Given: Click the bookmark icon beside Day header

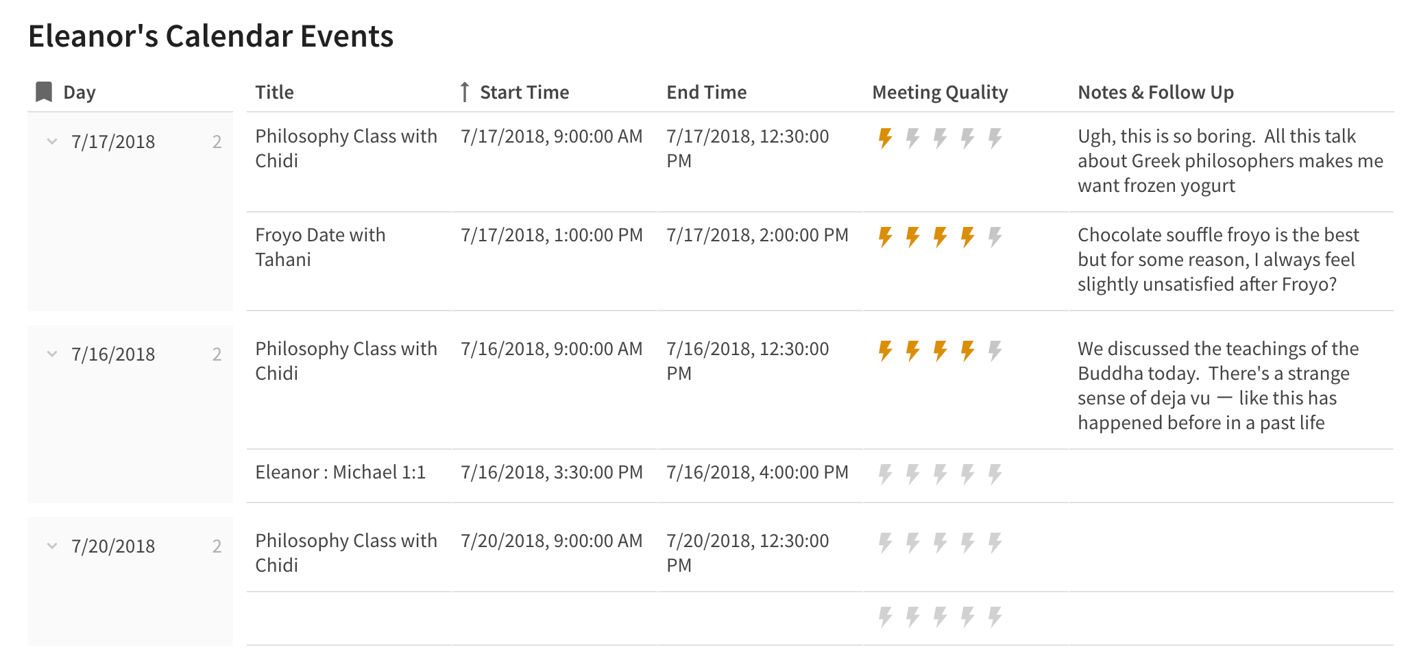Looking at the screenshot, I should click(x=44, y=92).
